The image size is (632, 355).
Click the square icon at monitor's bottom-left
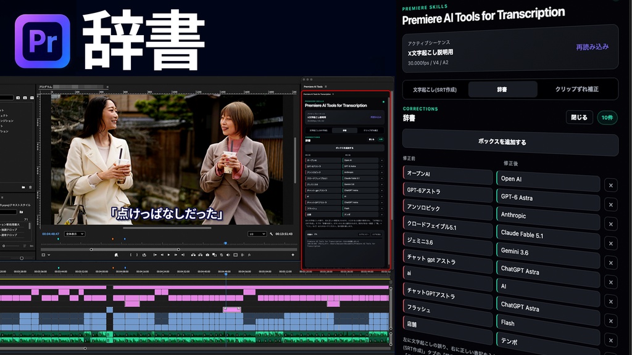point(44,255)
